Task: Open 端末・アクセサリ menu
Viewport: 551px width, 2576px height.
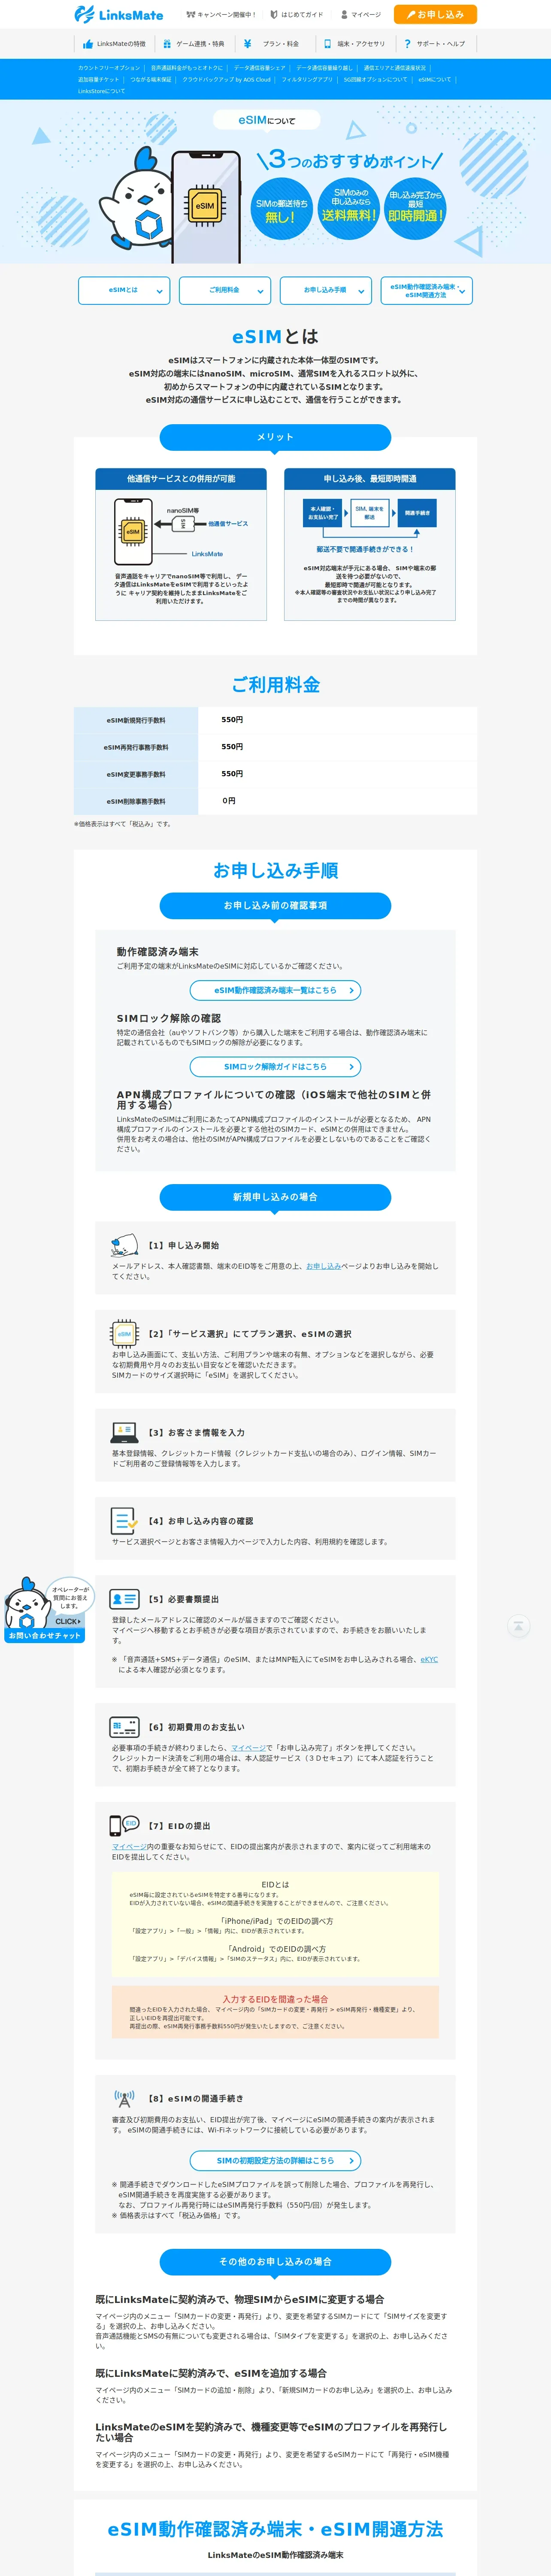Action: [355, 44]
